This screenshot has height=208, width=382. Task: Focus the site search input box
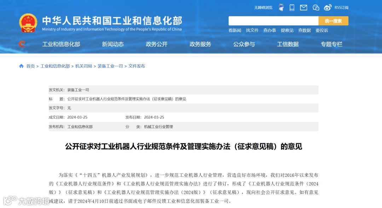click(273, 21)
